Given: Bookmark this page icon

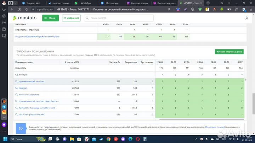Looking at the screenshot, I should click(x=169, y=10).
